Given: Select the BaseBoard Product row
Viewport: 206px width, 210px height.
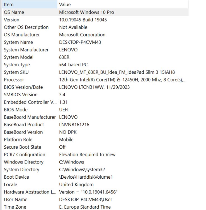Looking at the screenshot, I should [24, 125].
